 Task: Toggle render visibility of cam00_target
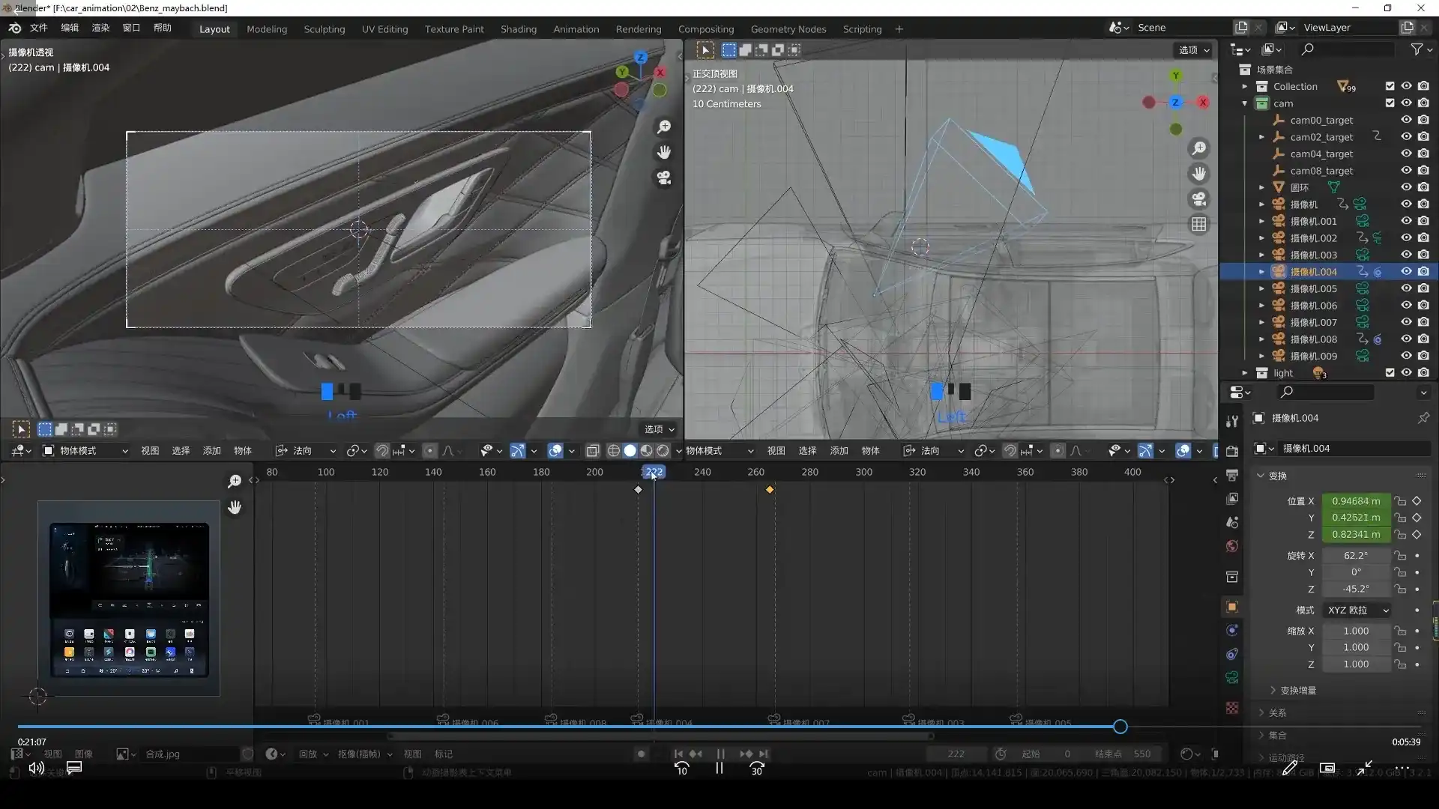(1423, 120)
